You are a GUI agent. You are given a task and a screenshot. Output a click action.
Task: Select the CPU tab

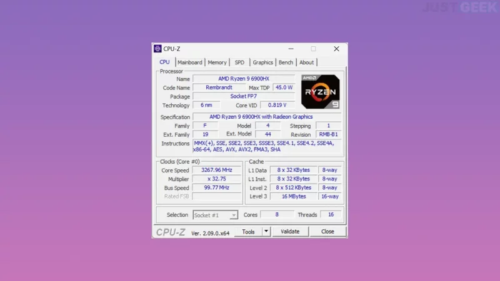click(164, 62)
